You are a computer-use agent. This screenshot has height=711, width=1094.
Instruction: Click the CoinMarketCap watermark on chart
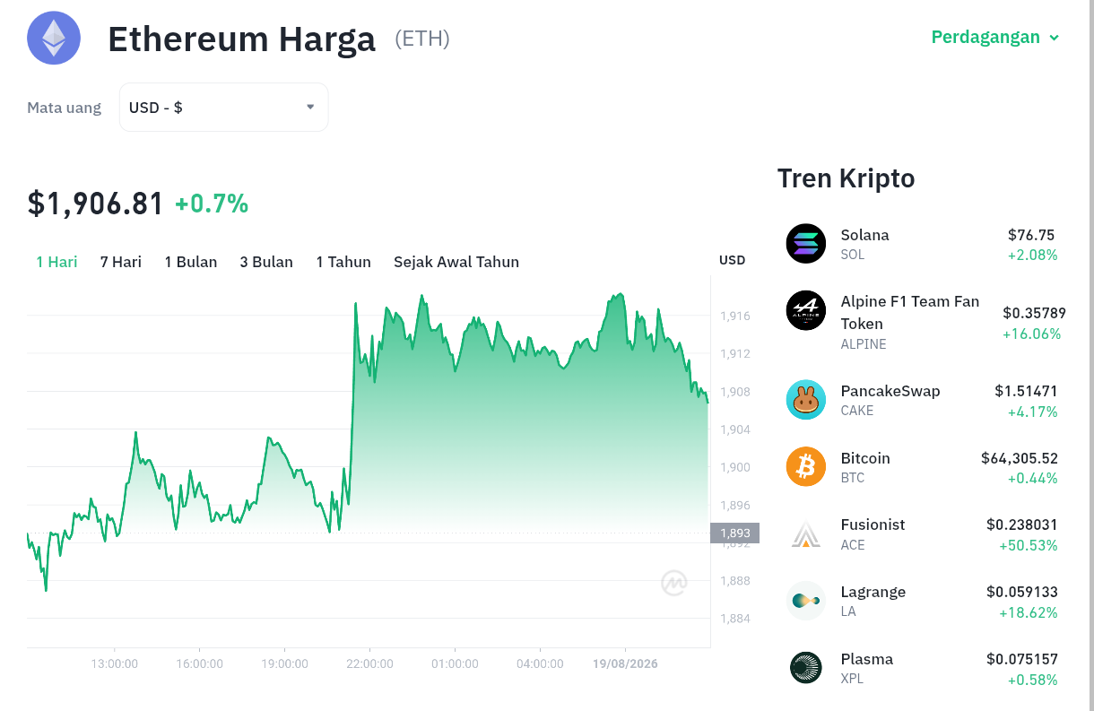tap(674, 583)
